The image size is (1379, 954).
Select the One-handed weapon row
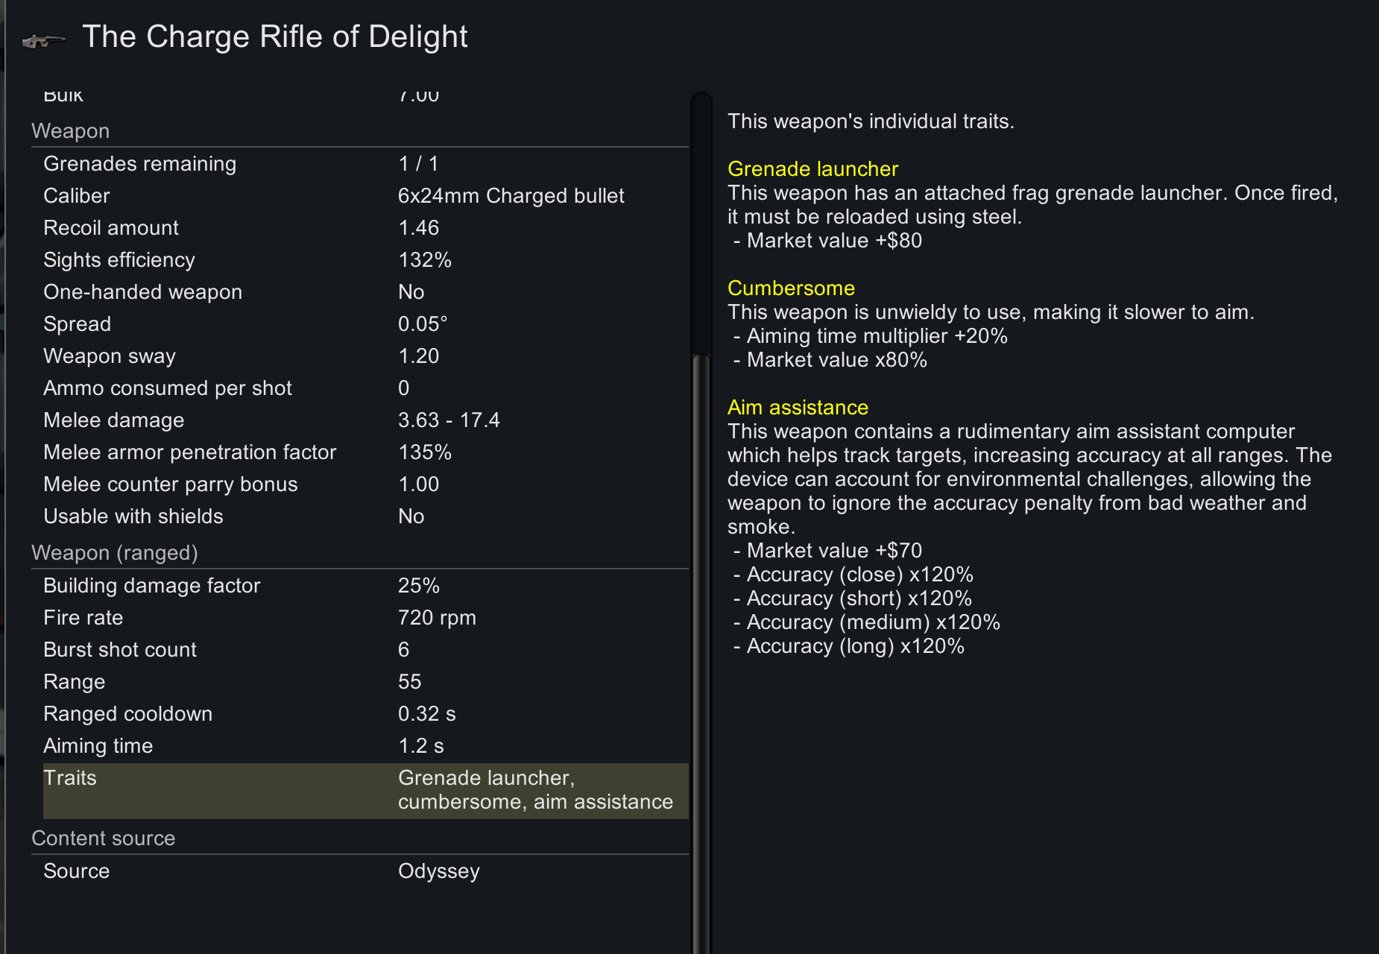(366, 292)
